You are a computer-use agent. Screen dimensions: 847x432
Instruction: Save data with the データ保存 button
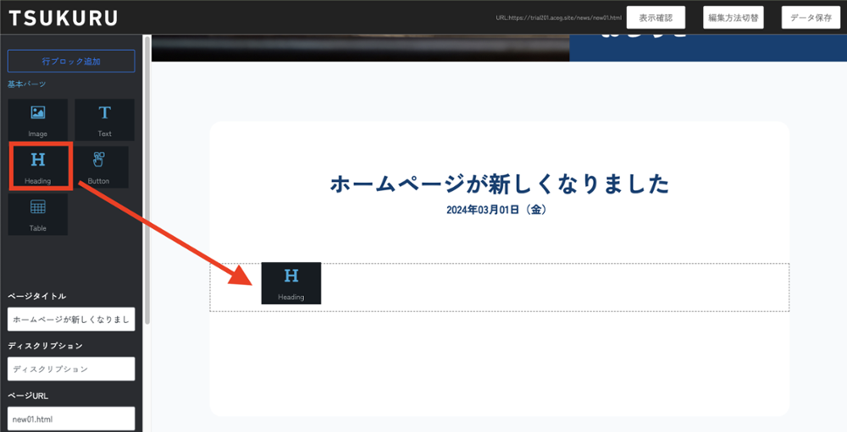810,18
